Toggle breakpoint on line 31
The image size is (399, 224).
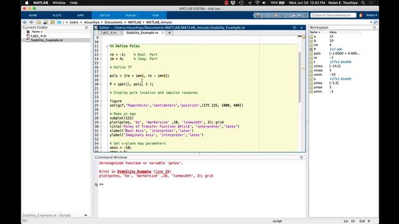point(101,131)
